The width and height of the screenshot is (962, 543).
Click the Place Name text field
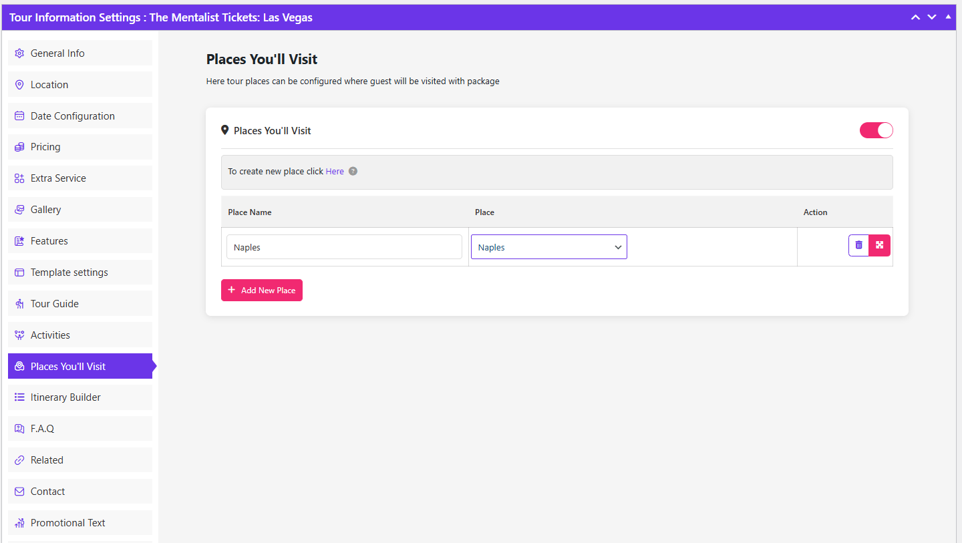[344, 247]
